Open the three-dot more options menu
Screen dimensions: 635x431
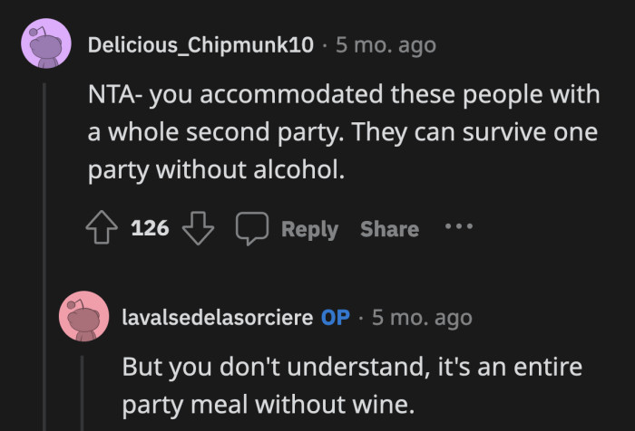(x=459, y=226)
